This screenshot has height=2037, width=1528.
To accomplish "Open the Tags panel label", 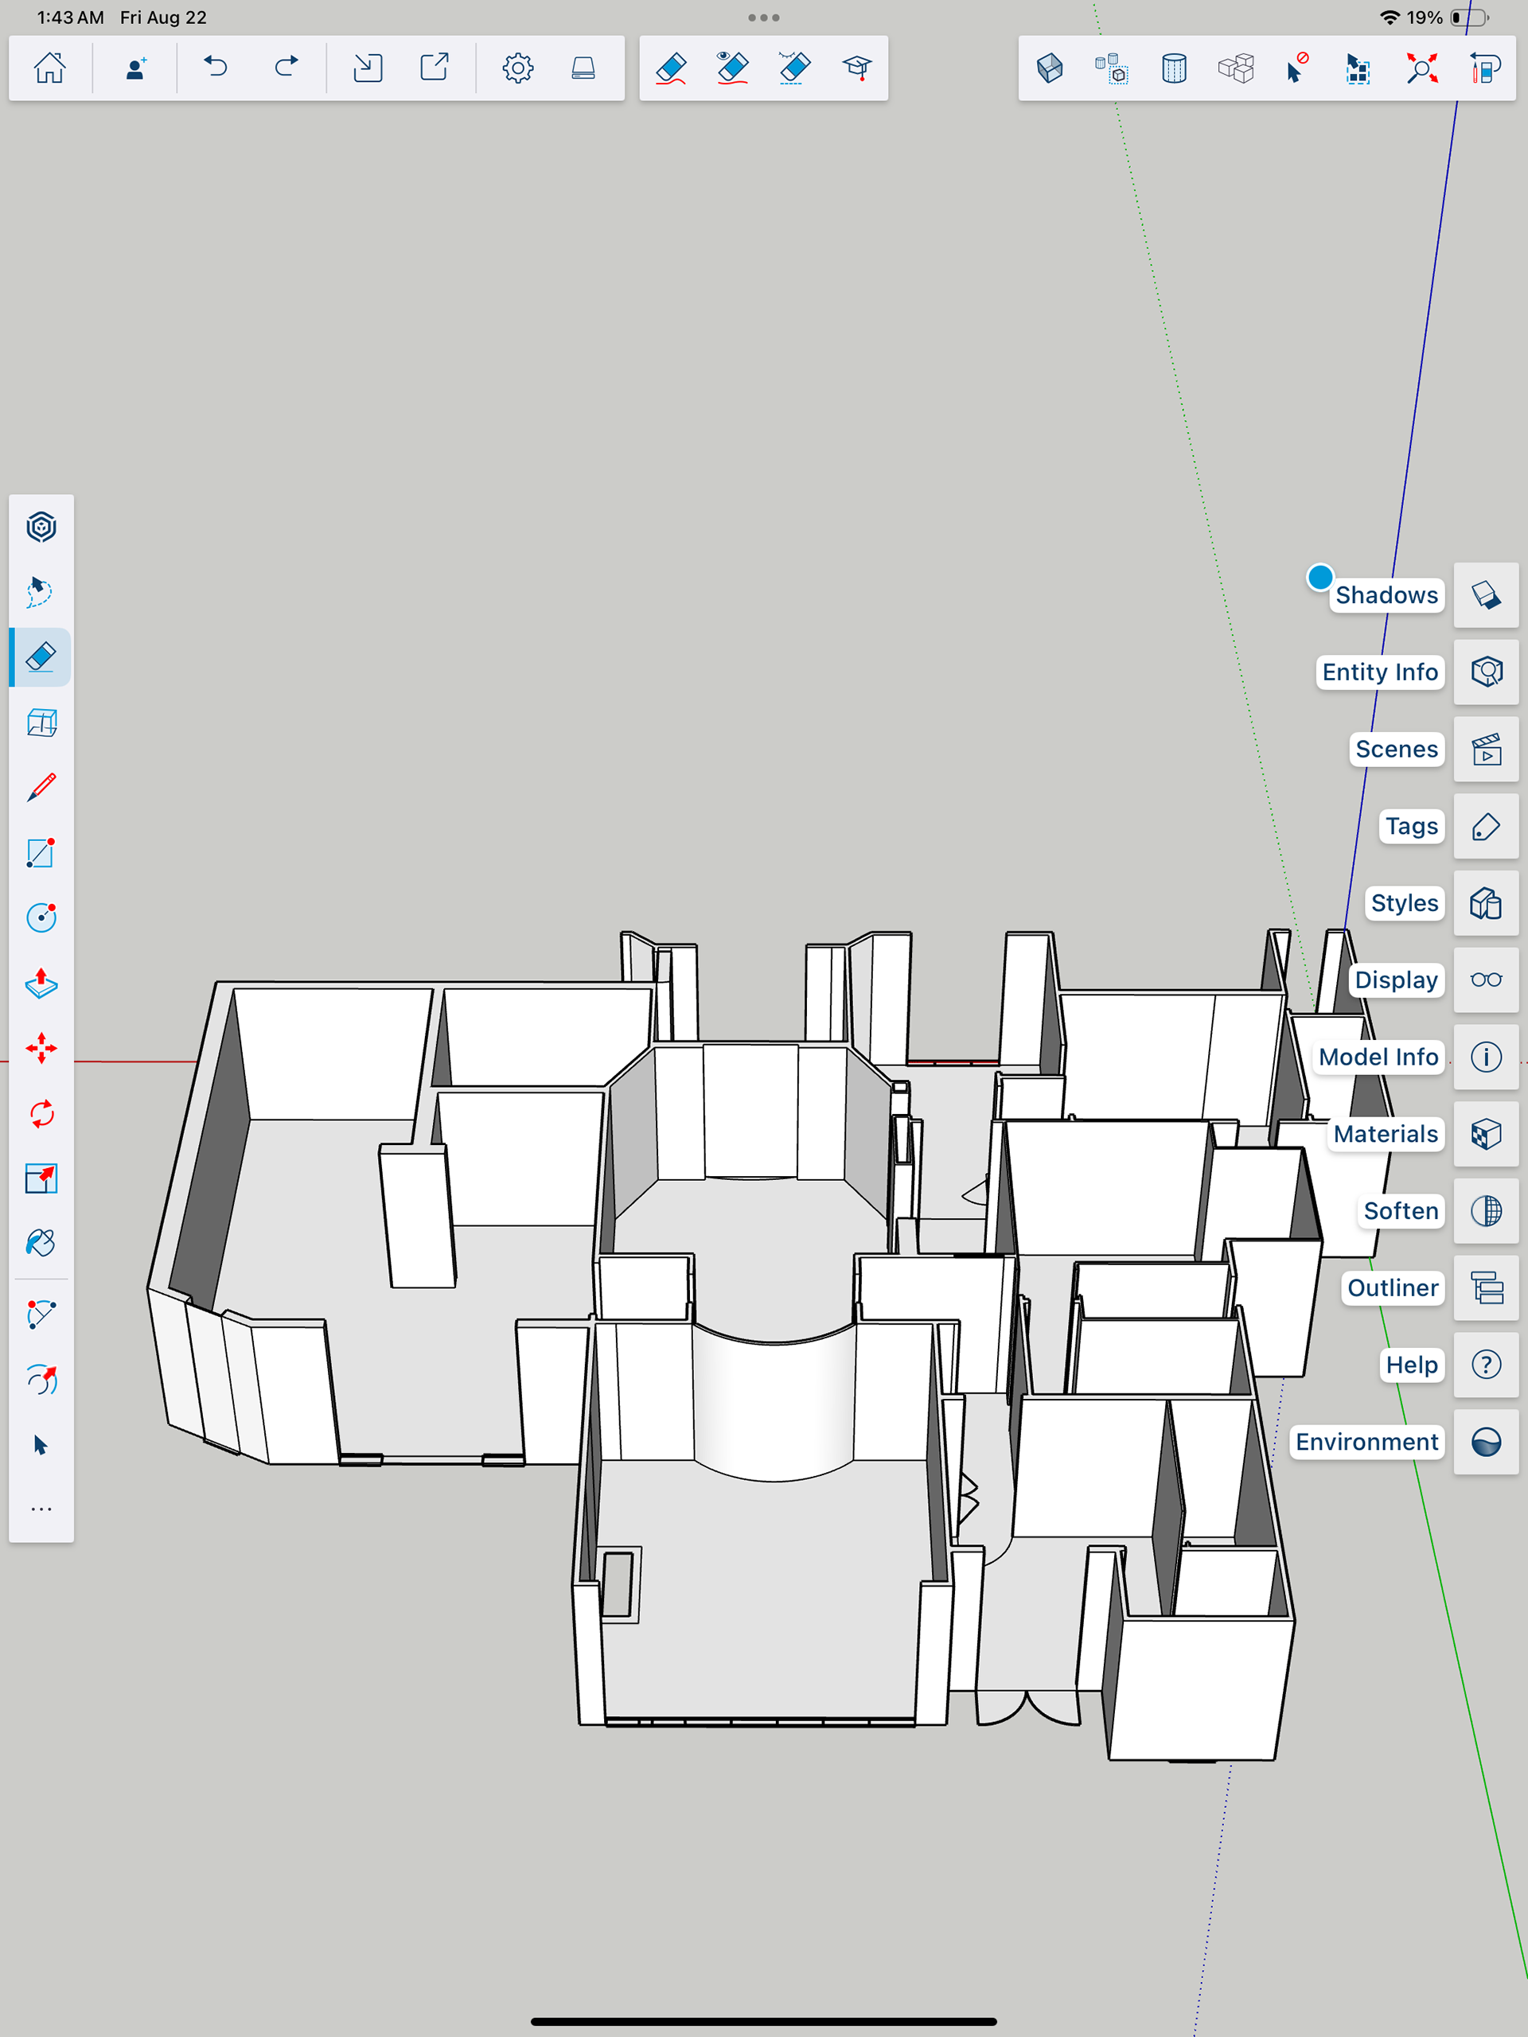I will [1411, 826].
